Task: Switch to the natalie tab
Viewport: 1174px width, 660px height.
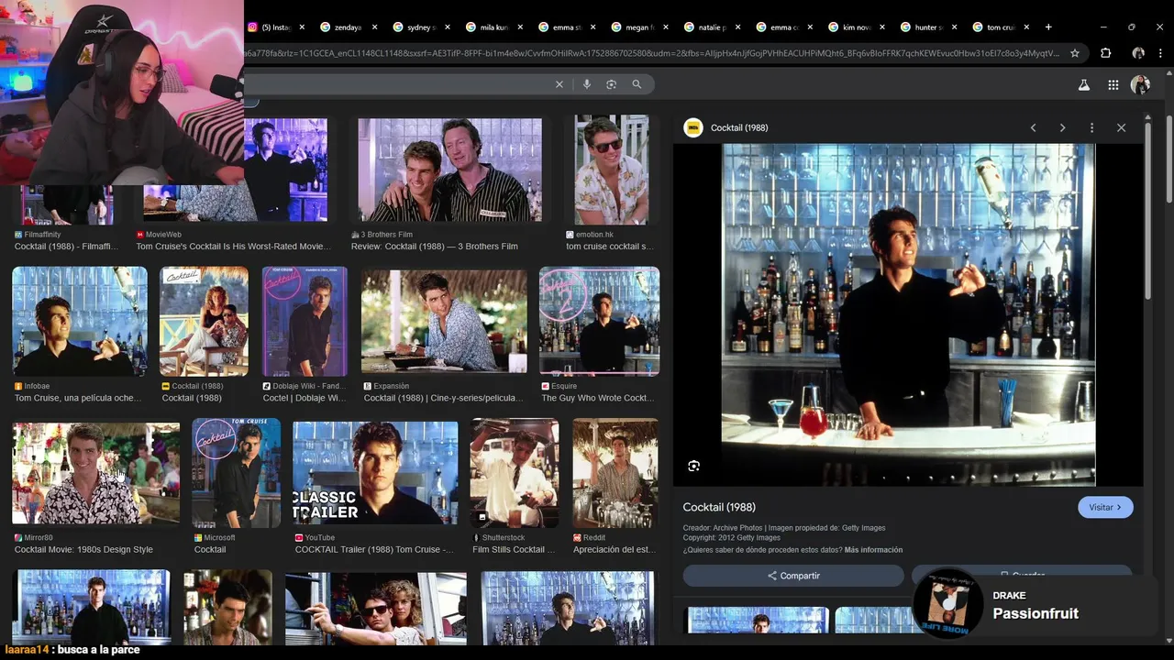Action: (710, 27)
